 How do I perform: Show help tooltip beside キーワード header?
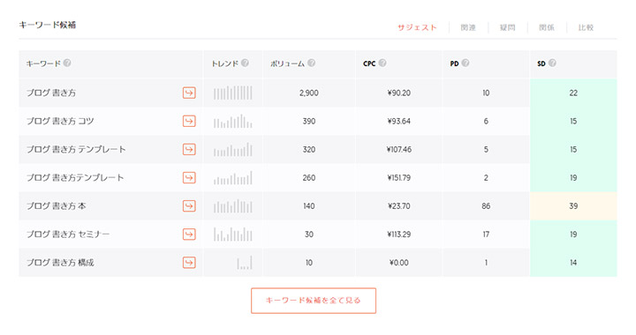coord(67,63)
